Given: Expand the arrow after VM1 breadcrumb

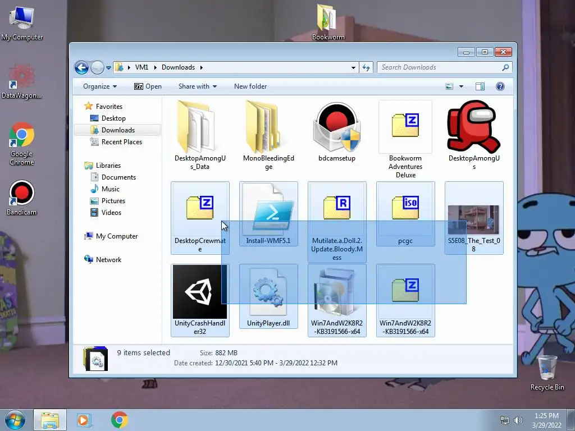Looking at the screenshot, I should click(155, 67).
